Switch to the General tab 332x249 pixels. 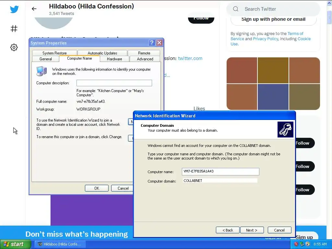[45, 59]
